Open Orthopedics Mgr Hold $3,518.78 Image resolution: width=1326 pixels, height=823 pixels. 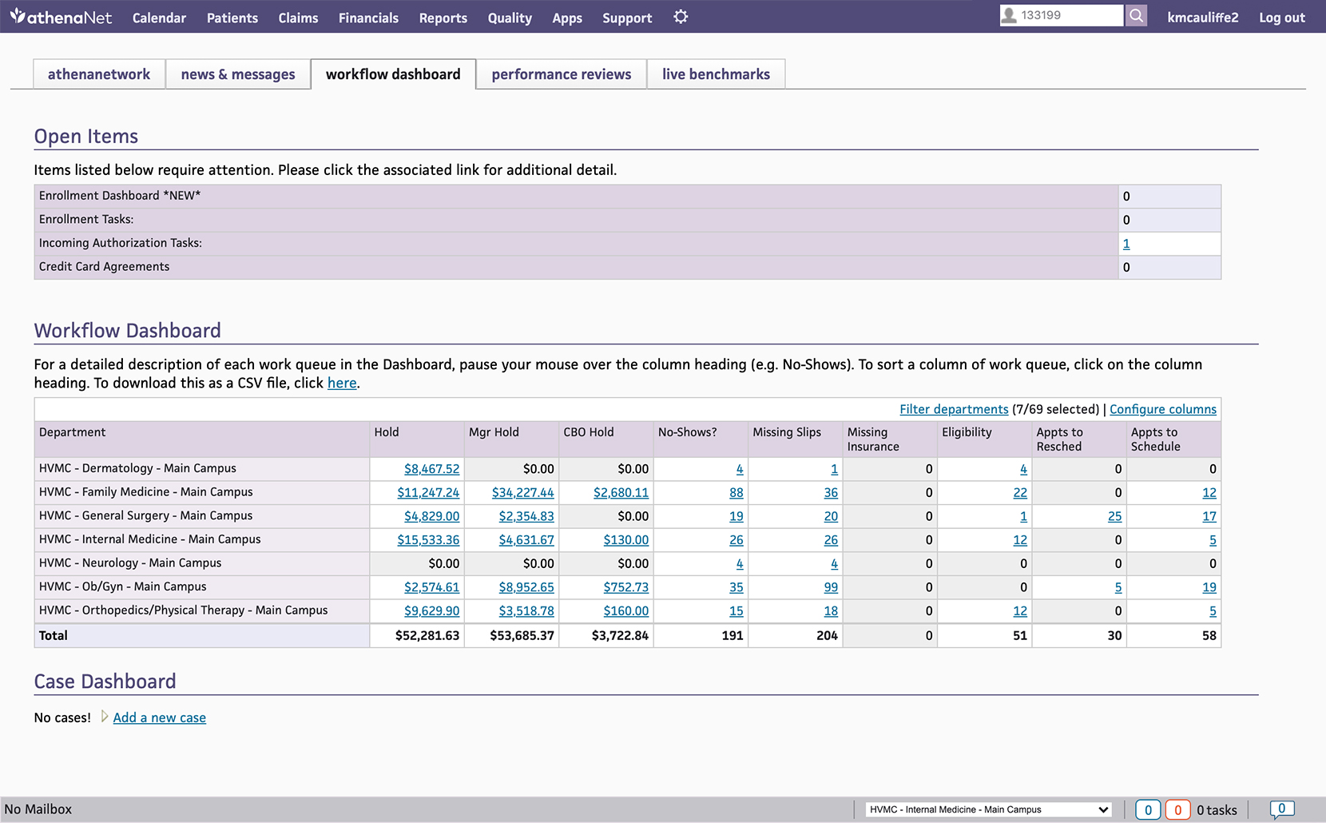click(x=526, y=611)
